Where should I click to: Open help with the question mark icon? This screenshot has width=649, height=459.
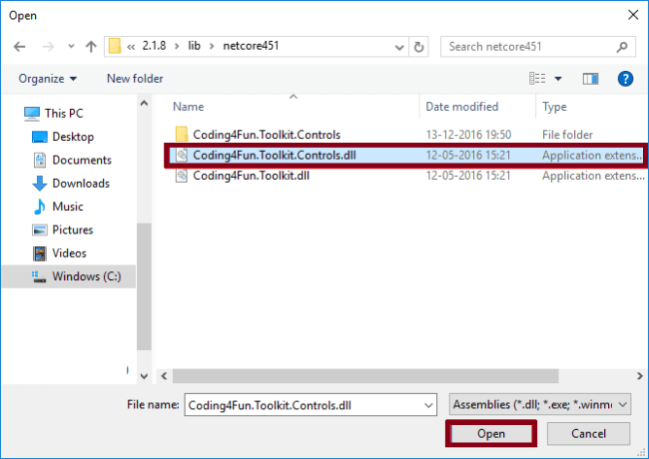625,79
